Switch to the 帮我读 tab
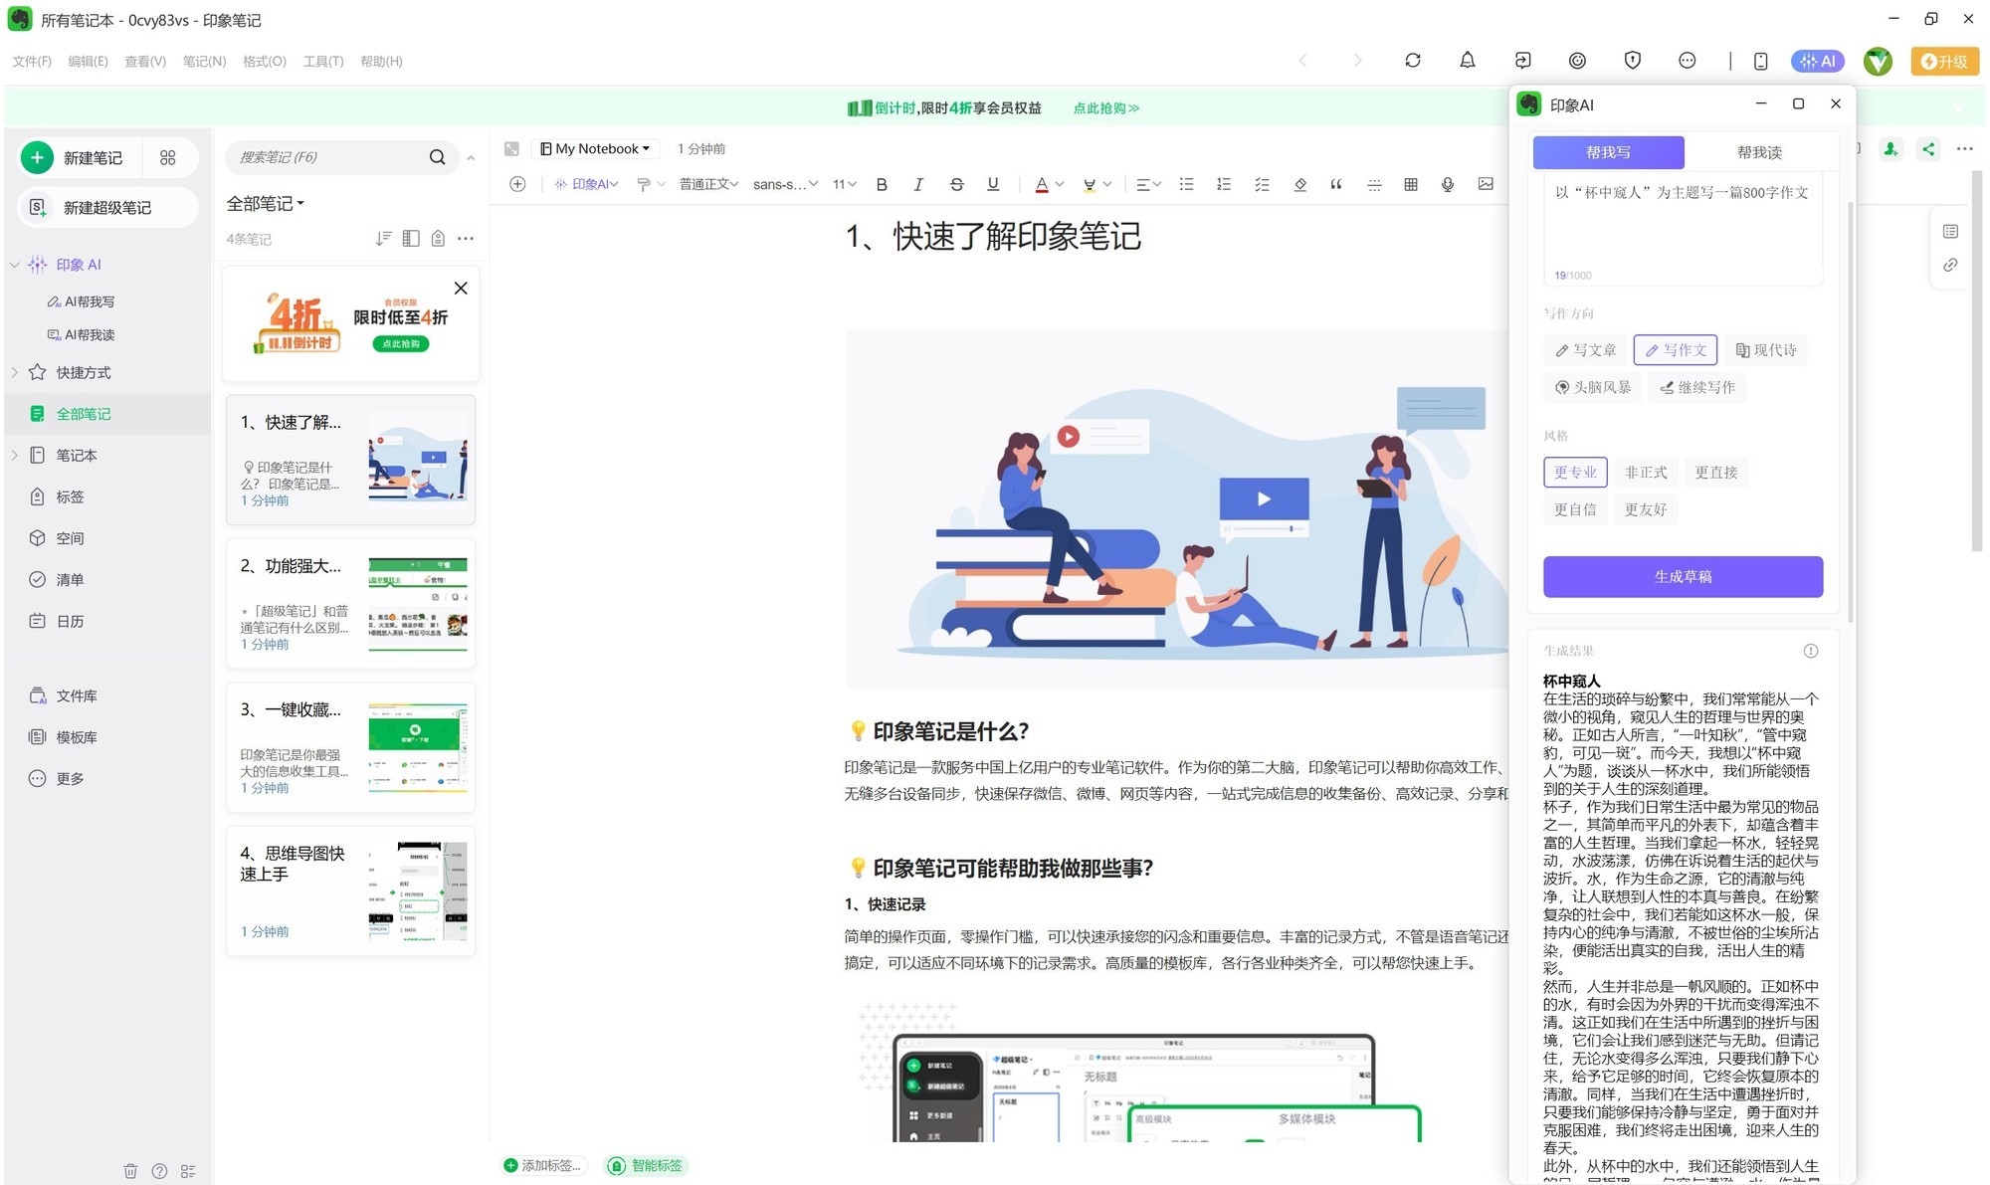 click(x=1758, y=152)
